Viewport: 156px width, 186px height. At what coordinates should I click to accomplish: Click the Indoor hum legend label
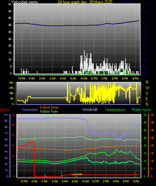(x=49, y=111)
